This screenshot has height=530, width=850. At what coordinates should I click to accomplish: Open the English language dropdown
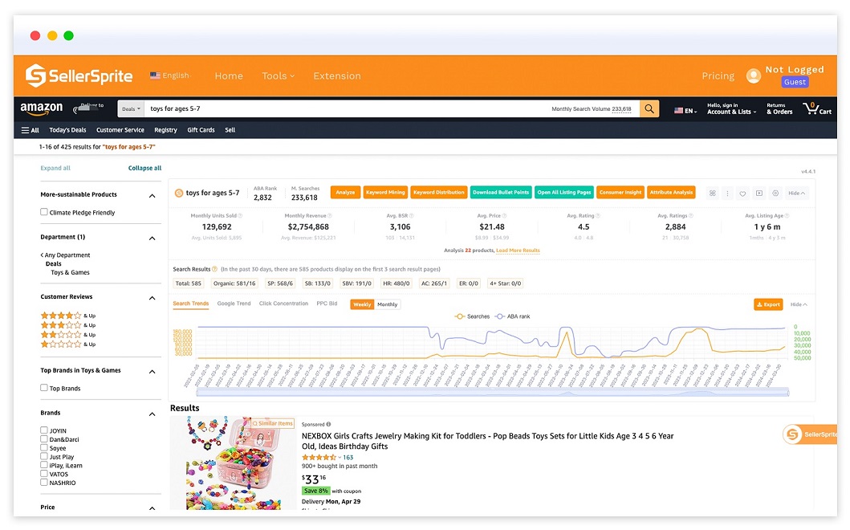pyautogui.click(x=171, y=75)
